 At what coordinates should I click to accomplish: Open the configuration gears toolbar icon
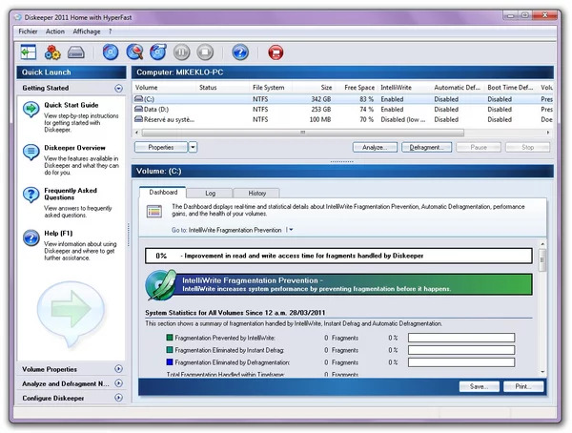tap(52, 52)
